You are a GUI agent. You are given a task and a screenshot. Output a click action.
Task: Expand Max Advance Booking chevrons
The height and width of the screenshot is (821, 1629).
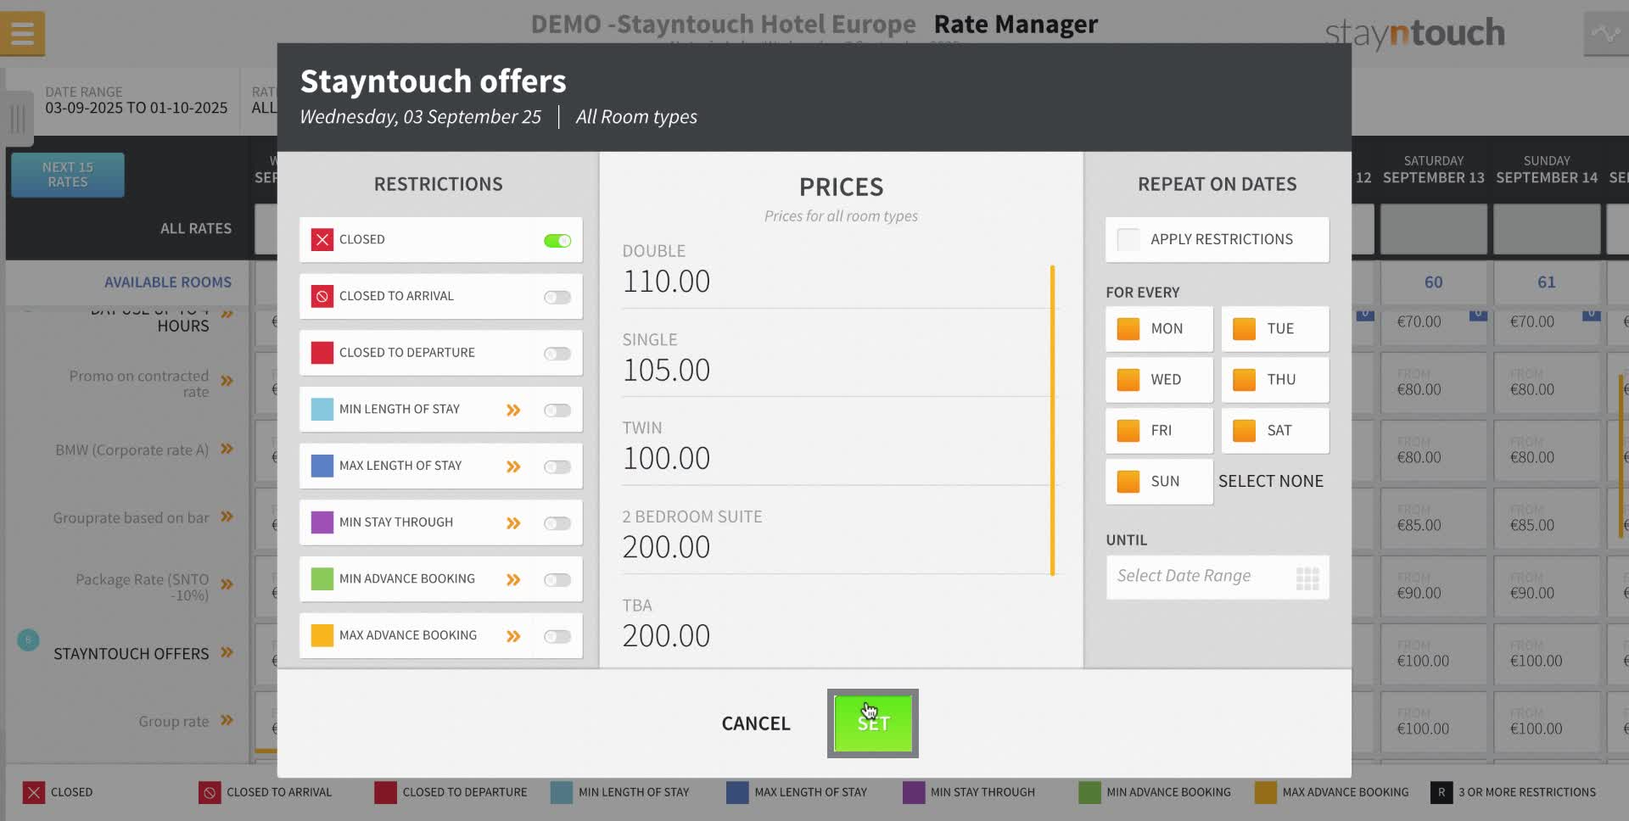(x=513, y=637)
